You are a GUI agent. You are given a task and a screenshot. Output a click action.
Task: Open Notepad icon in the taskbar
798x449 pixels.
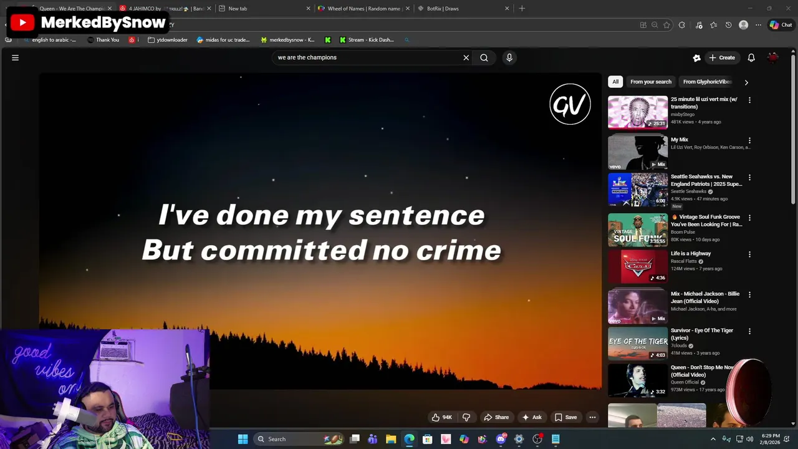tap(555, 439)
